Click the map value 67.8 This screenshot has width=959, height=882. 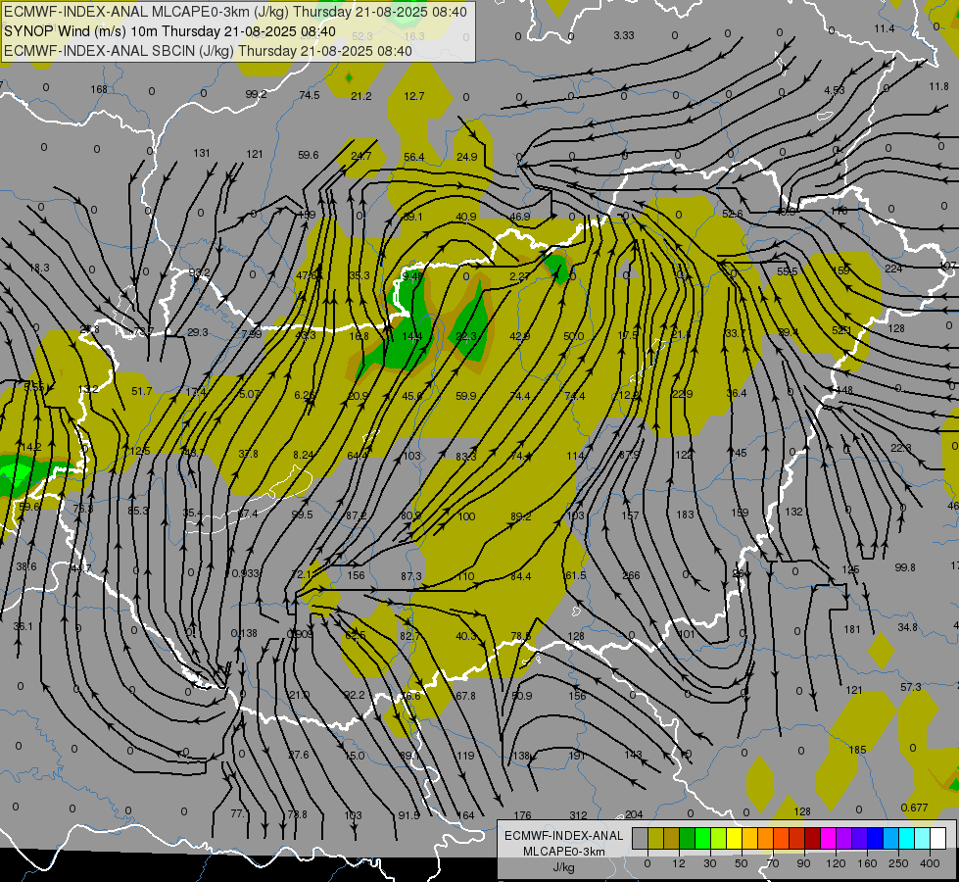point(465,696)
